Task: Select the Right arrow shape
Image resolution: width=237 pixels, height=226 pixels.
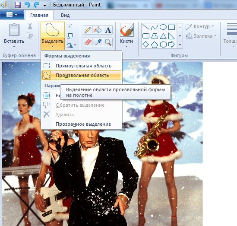Action: coord(172,45)
